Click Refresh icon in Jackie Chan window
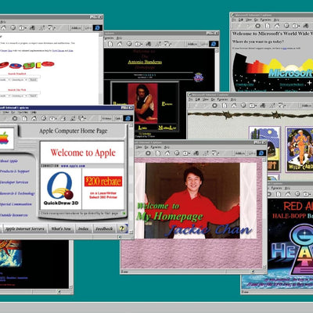The width and height of the screenshot is (313, 313). (x=158, y=153)
